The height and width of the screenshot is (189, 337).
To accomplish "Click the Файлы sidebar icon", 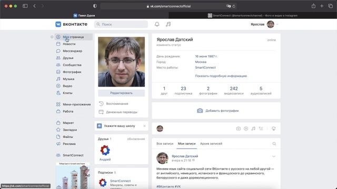I will (58, 136).
